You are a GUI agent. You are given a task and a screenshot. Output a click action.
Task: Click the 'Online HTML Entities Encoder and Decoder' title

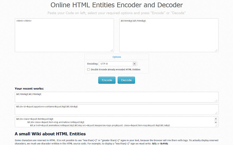pos(116,5)
